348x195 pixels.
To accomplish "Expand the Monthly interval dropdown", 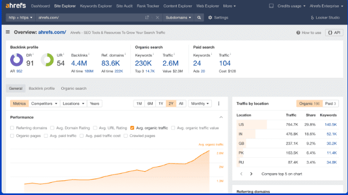I will click(200, 104).
